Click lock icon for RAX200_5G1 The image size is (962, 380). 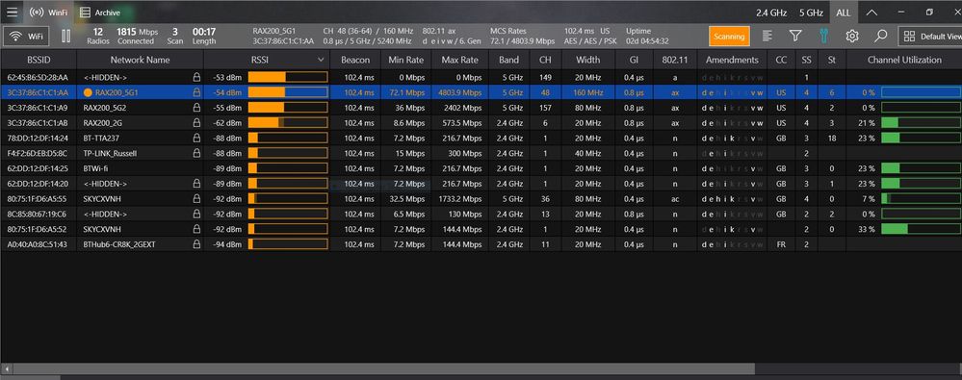click(x=196, y=92)
